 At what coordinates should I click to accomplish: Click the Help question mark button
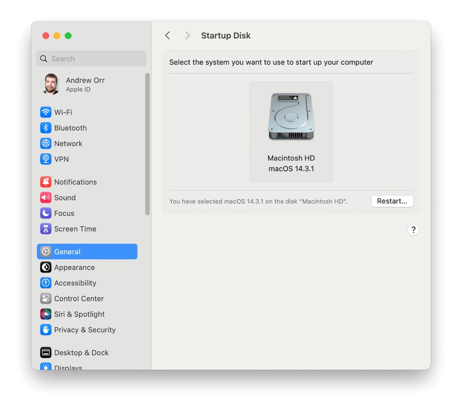(x=413, y=230)
